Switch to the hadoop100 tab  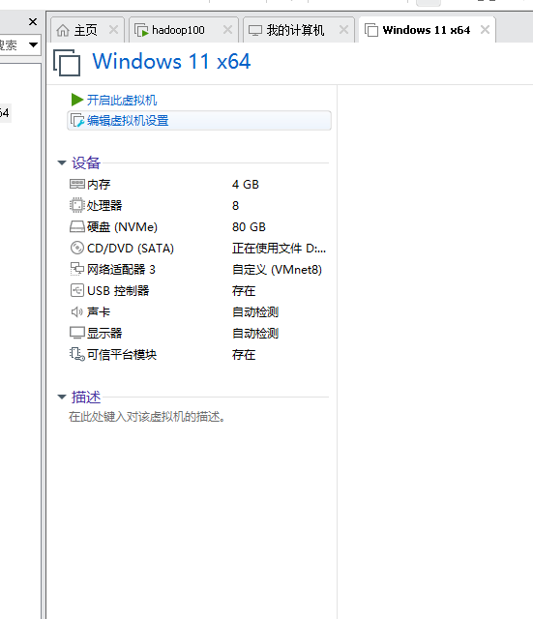click(x=184, y=30)
